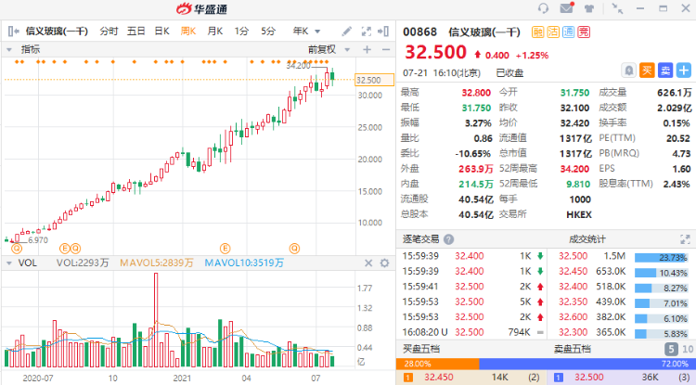Click the 34.200 high price label
The width and height of the screenshot is (696, 385).
tap(298, 66)
